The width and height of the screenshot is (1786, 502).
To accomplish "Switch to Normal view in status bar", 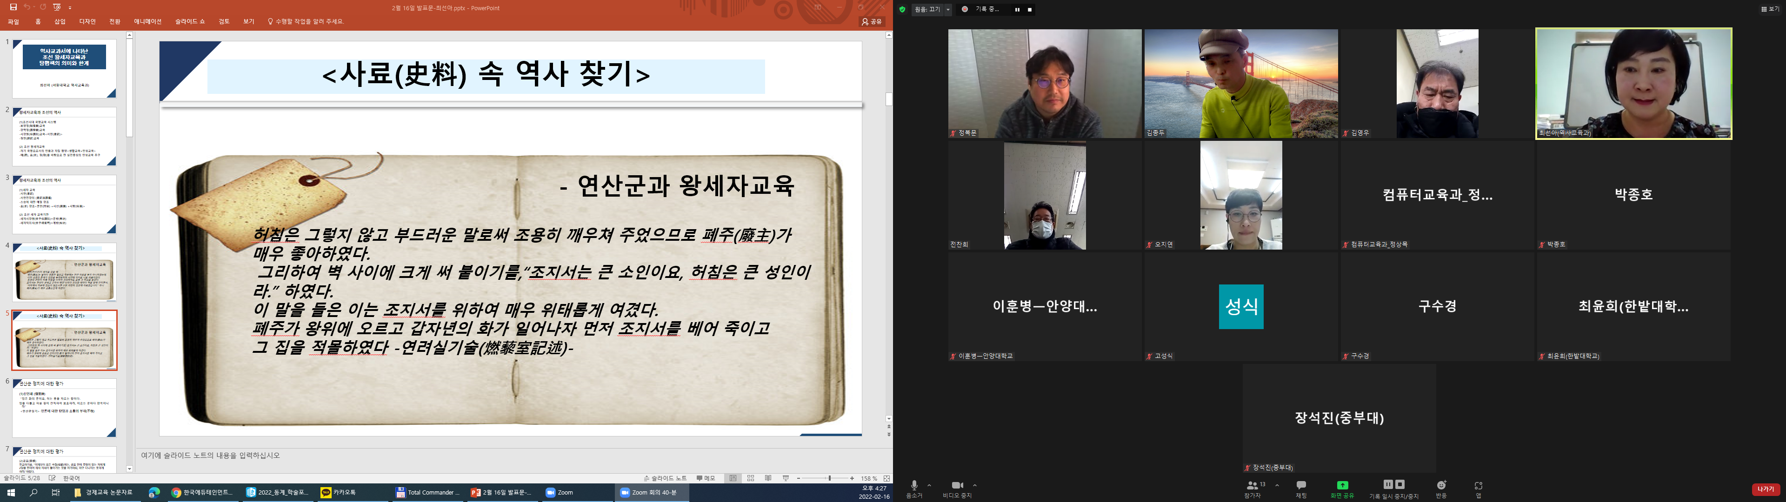I will coord(733,478).
